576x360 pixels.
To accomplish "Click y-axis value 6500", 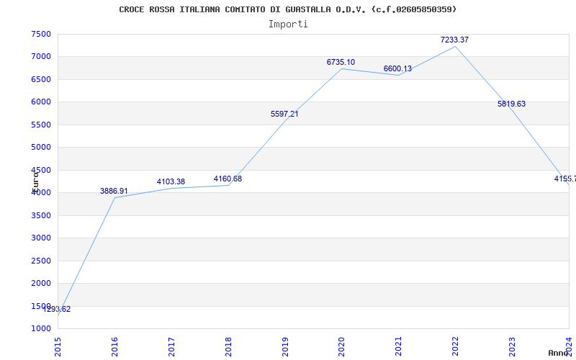I will point(41,79).
